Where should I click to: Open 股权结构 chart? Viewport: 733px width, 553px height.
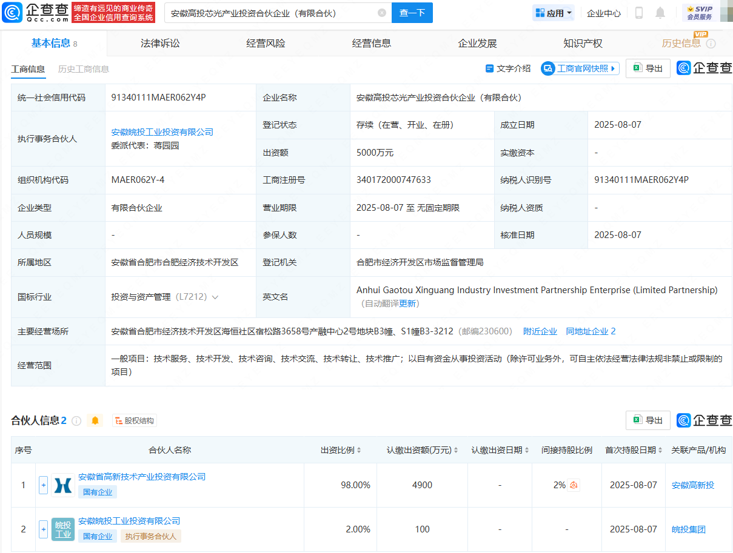point(133,420)
